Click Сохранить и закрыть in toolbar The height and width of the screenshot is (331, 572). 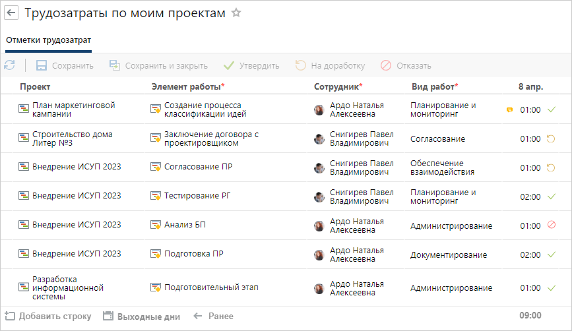click(x=158, y=65)
